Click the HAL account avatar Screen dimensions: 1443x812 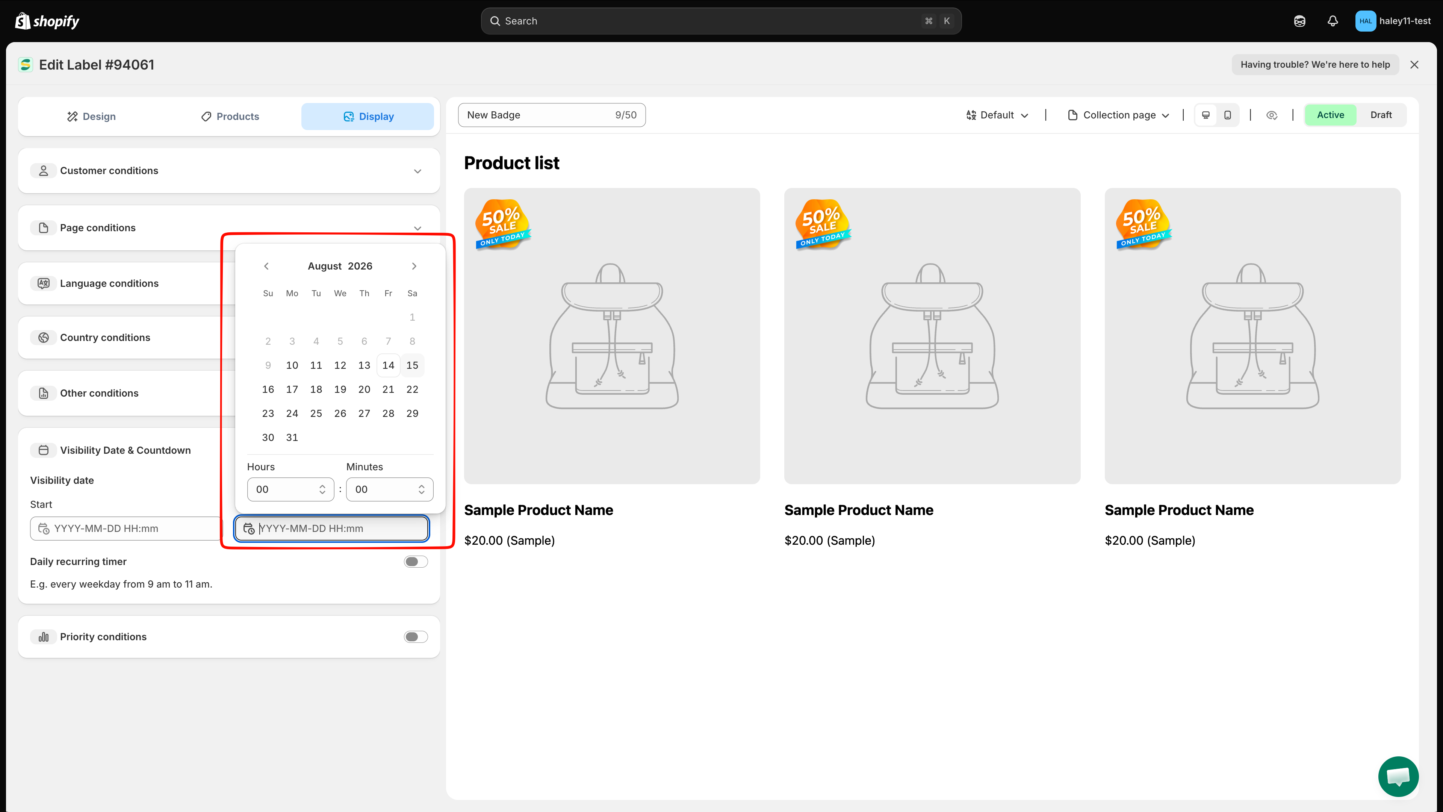coord(1365,21)
